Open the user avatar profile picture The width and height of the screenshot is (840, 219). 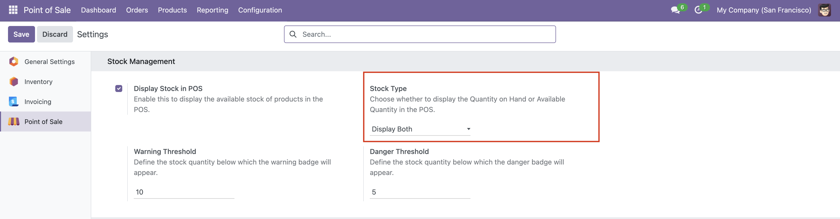coord(825,10)
